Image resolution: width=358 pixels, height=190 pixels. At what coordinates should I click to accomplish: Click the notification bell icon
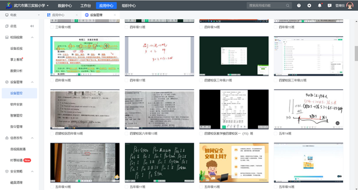[320, 6]
